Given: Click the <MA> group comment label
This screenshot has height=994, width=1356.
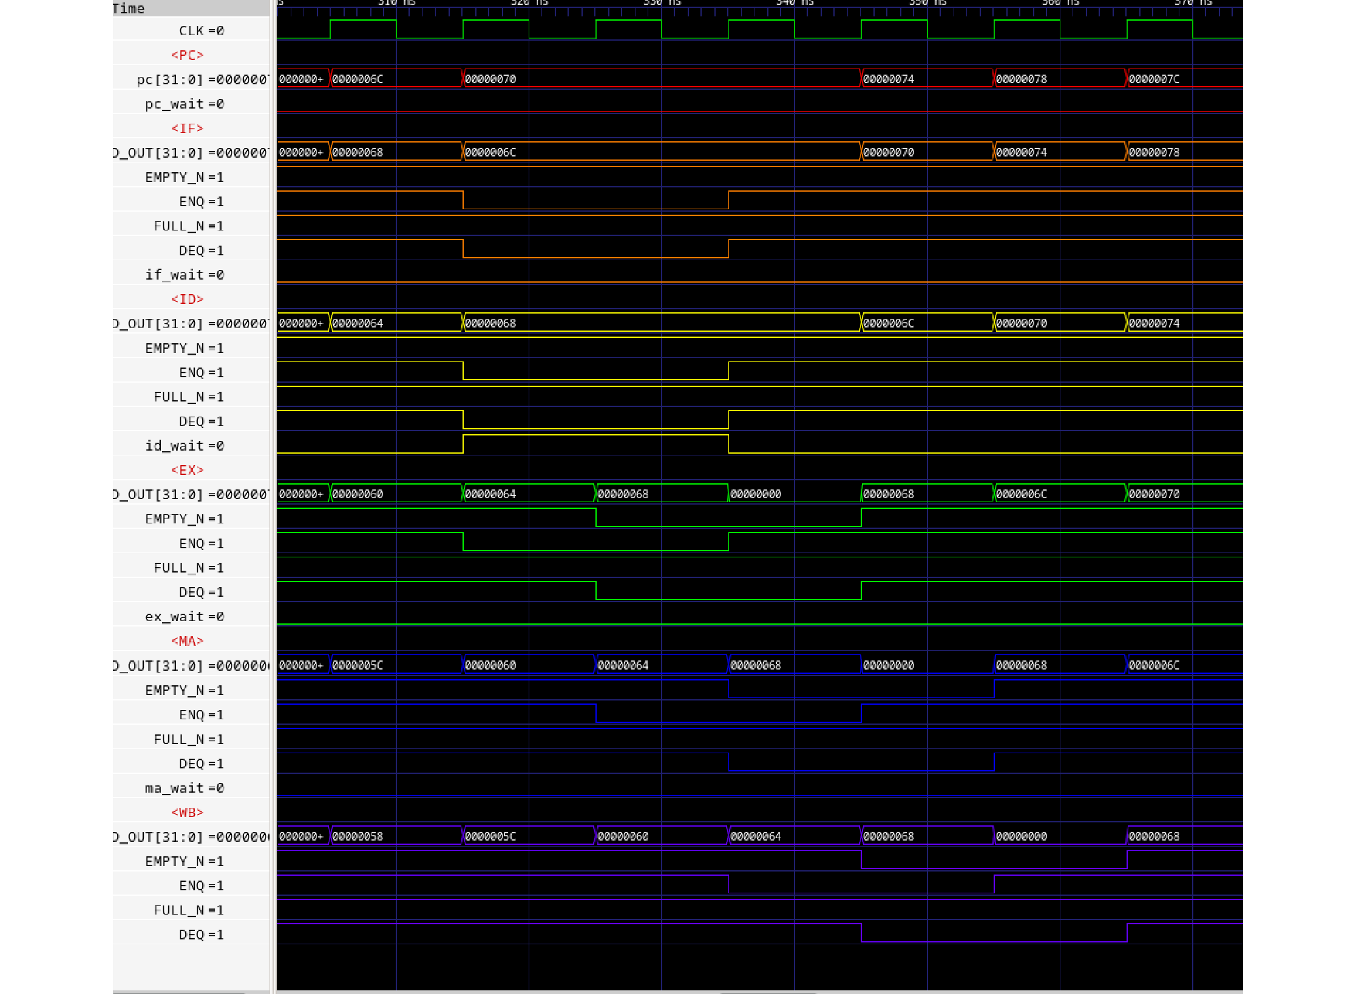Looking at the screenshot, I should [x=187, y=641].
